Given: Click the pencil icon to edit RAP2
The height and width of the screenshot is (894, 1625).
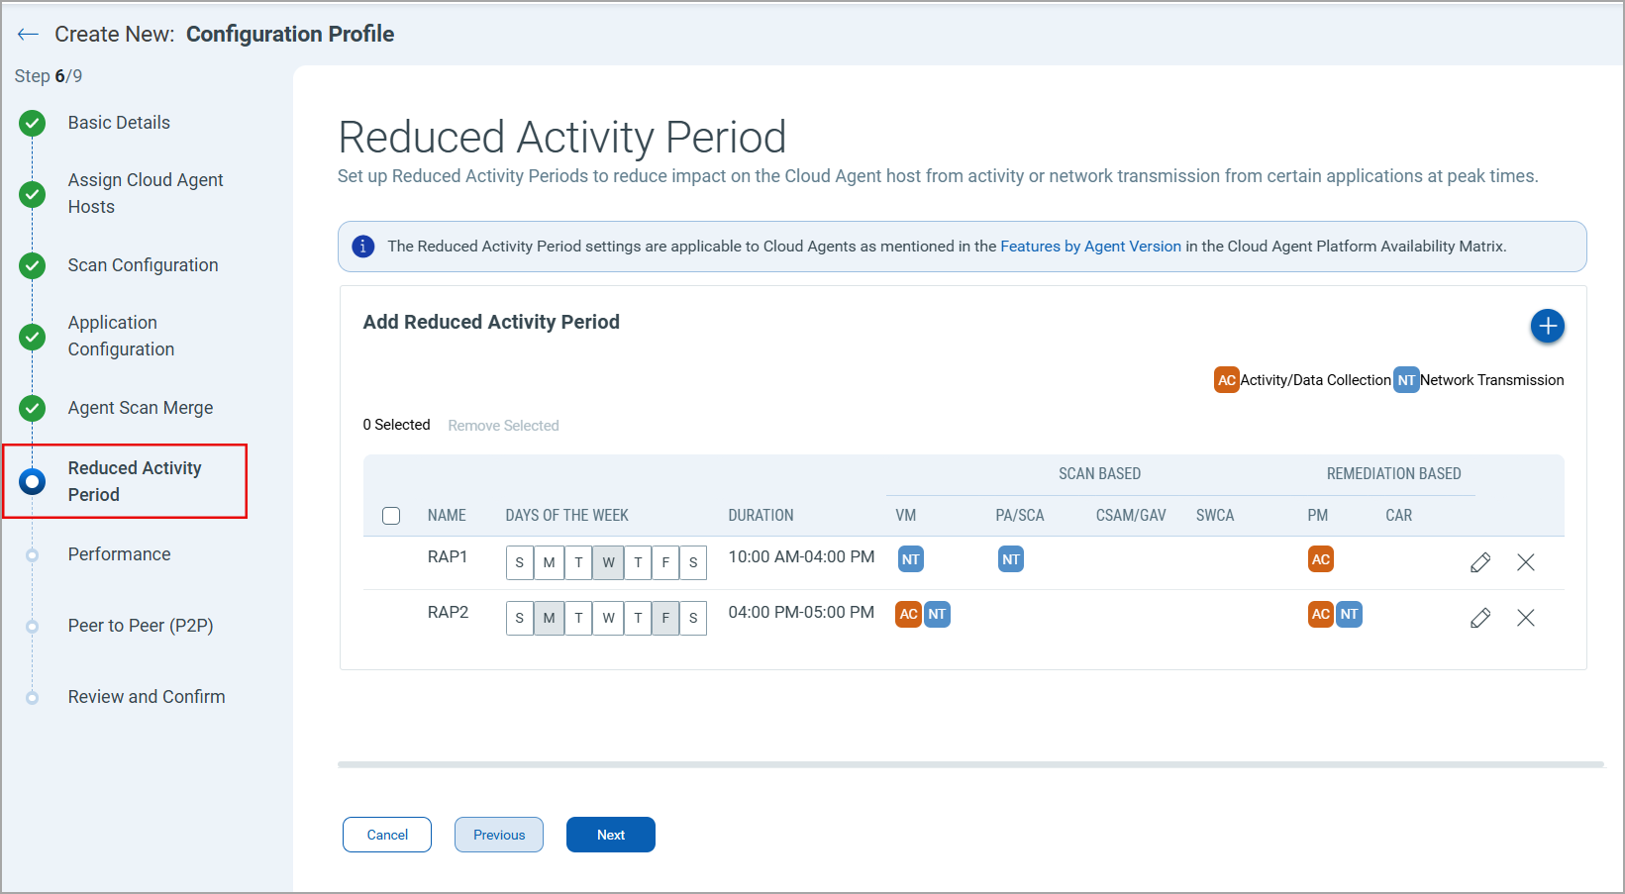Looking at the screenshot, I should coord(1479,617).
